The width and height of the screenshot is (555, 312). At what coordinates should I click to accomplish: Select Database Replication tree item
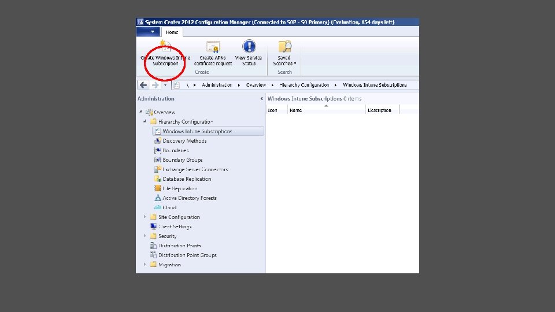click(187, 179)
